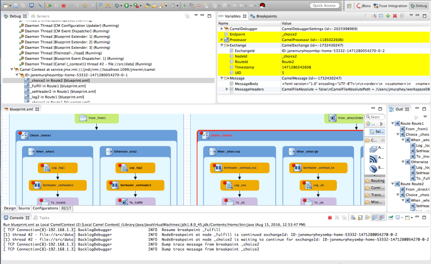This screenshot has height=264, width=431.
Task: Collapse Route Route2 in Outline
Action: 393,184
